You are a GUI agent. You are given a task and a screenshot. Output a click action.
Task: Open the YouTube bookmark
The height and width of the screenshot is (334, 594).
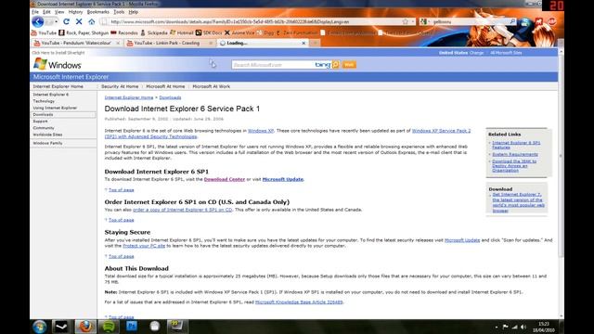pyautogui.click(x=44, y=33)
